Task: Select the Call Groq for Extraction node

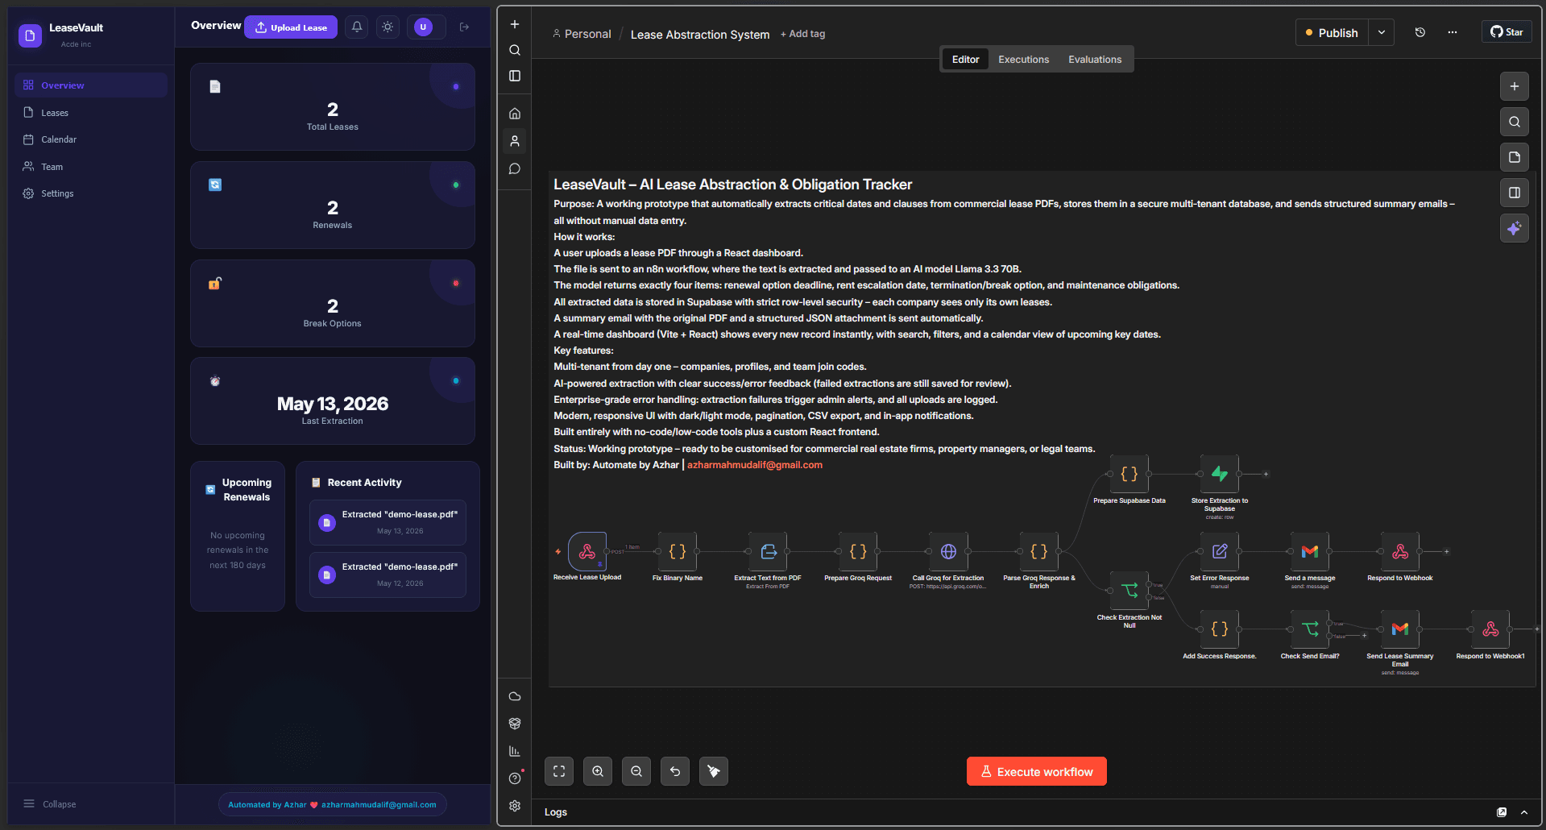Action: pos(948,551)
